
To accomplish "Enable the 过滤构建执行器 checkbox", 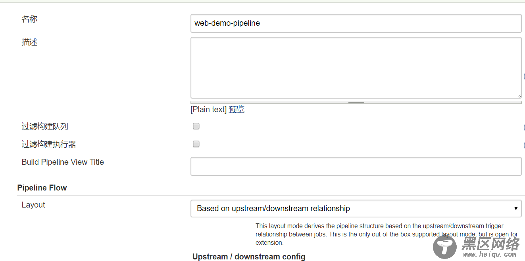I will [196, 144].
